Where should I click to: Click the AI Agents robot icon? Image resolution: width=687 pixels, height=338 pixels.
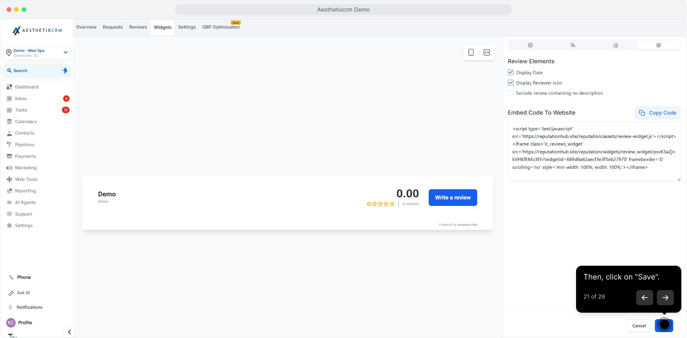(x=9, y=202)
